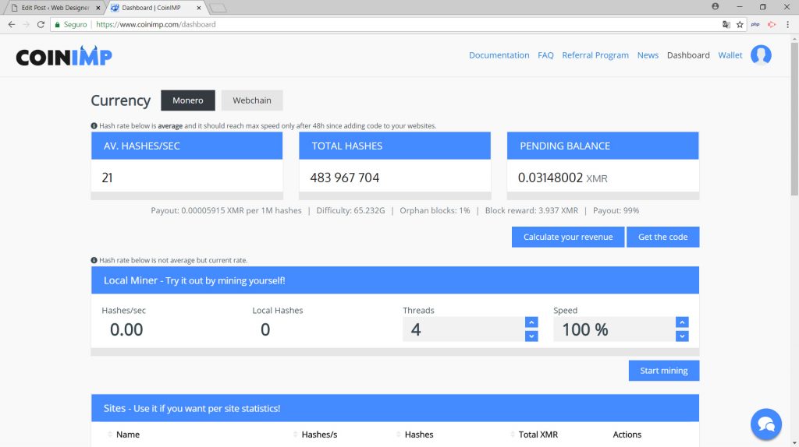Click the scrollbar down arrow
The height and width of the screenshot is (447, 799).
tap(794, 443)
